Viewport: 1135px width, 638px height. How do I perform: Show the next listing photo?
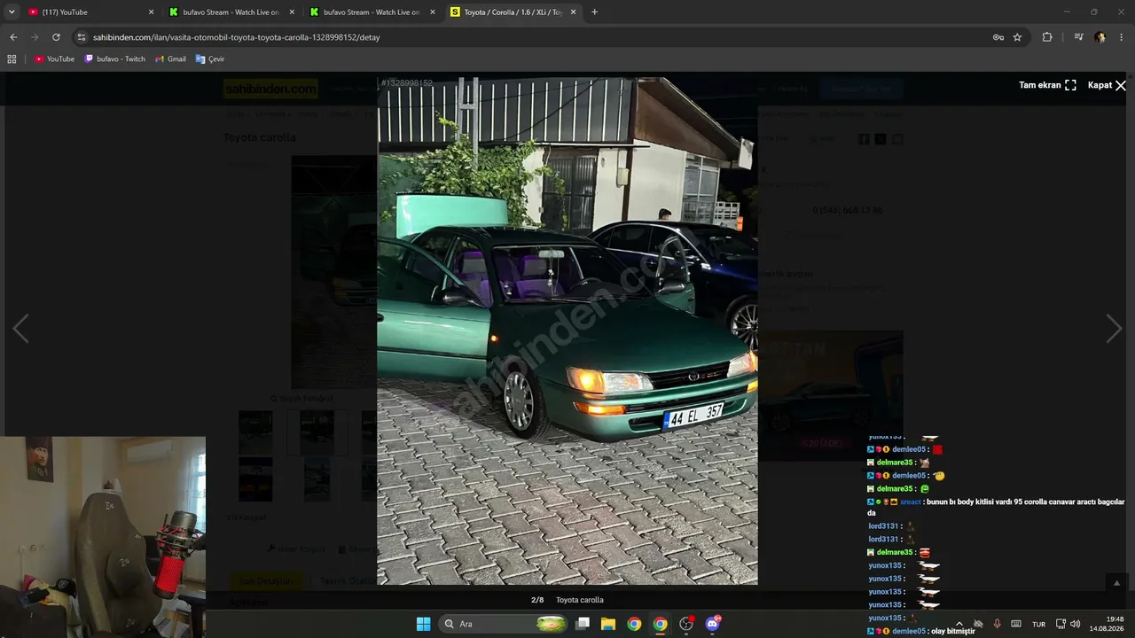pos(1115,329)
